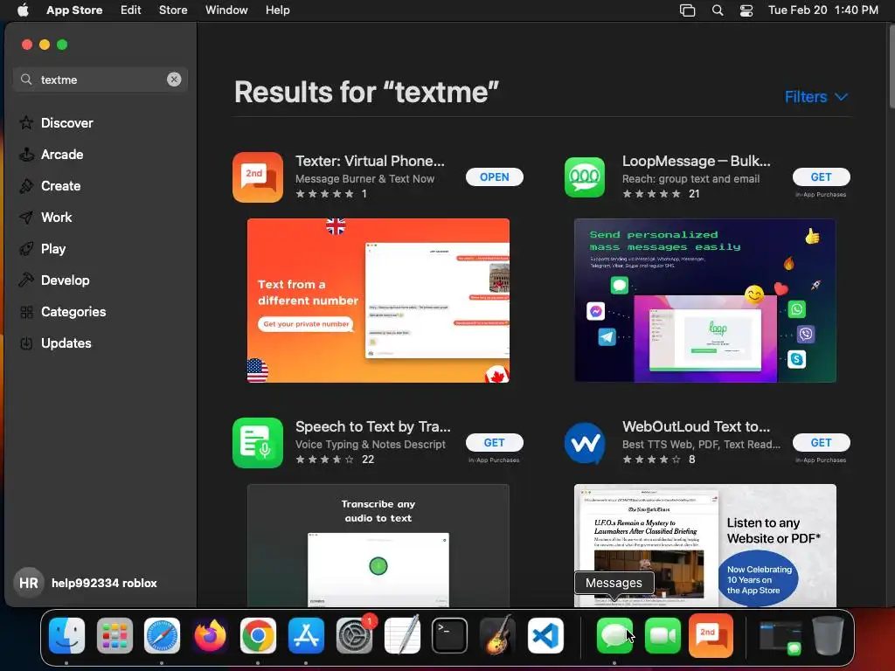Click GET for LoopMessage
The width and height of the screenshot is (895, 671).
coord(821,176)
